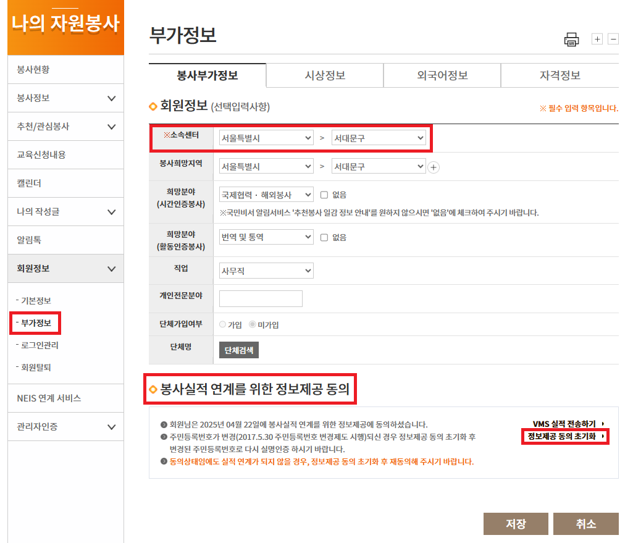
Task: Select the 가입 radio button
Action: [223, 324]
